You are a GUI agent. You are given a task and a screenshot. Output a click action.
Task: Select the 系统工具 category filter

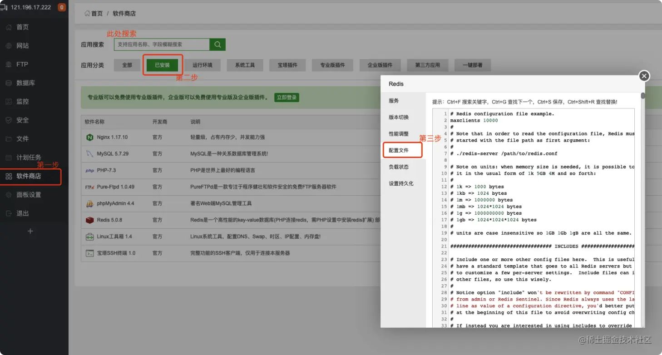(x=245, y=65)
